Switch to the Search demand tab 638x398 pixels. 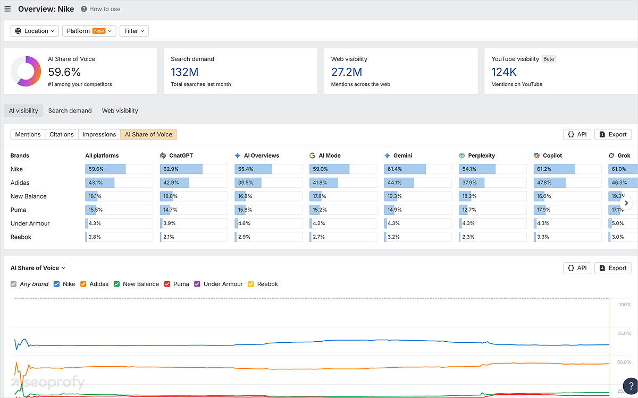click(x=70, y=110)
